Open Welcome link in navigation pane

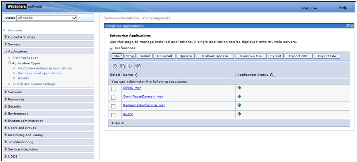[x=15, y=30]
